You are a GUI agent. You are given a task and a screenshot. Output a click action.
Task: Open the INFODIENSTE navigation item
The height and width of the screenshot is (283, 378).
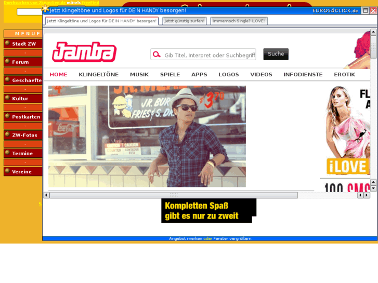(303, 74)
